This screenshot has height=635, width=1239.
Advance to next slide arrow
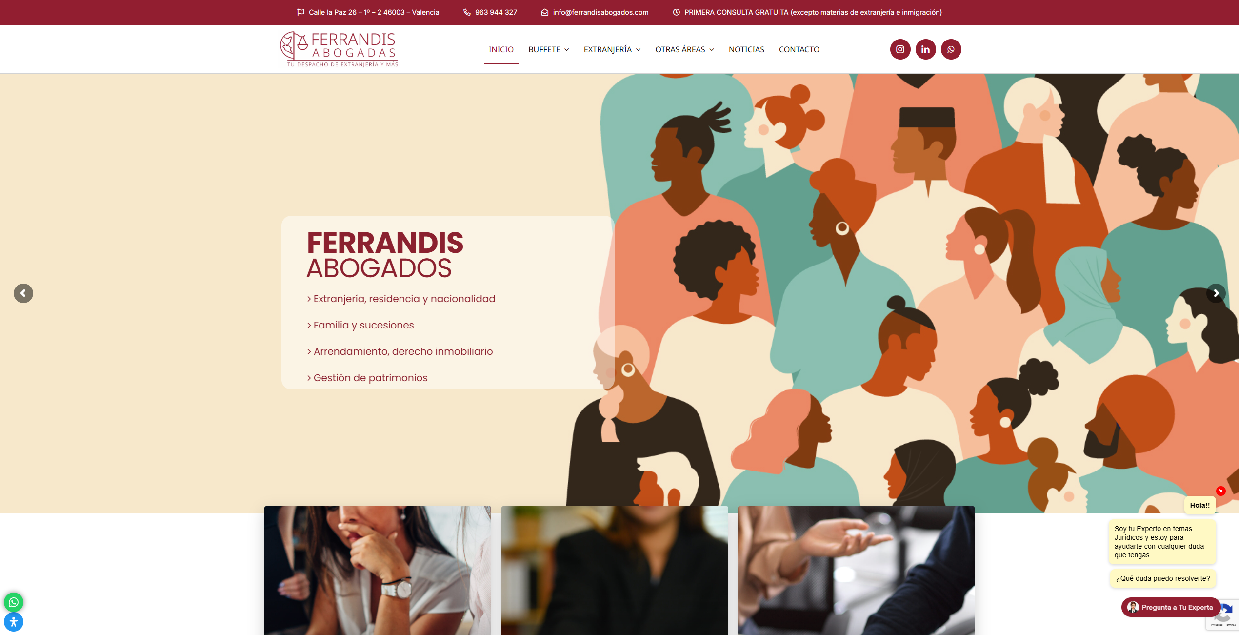pyautogui.click(x=1216, y=293)
